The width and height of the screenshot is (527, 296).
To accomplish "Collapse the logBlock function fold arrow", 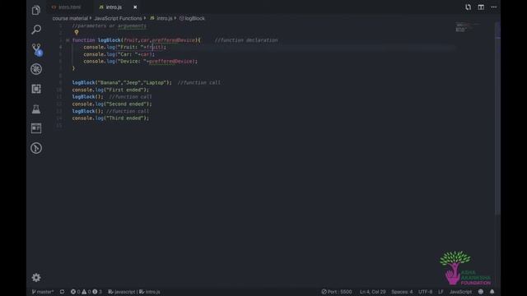I will (x=68, y=40).
